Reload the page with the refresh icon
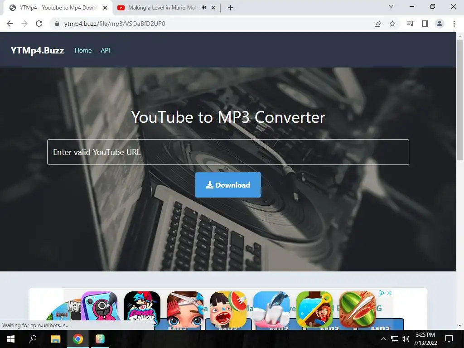 click(x=39, y=24)
